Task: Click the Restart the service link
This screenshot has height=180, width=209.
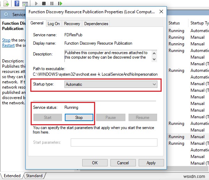Action: (x=8, y=45)
